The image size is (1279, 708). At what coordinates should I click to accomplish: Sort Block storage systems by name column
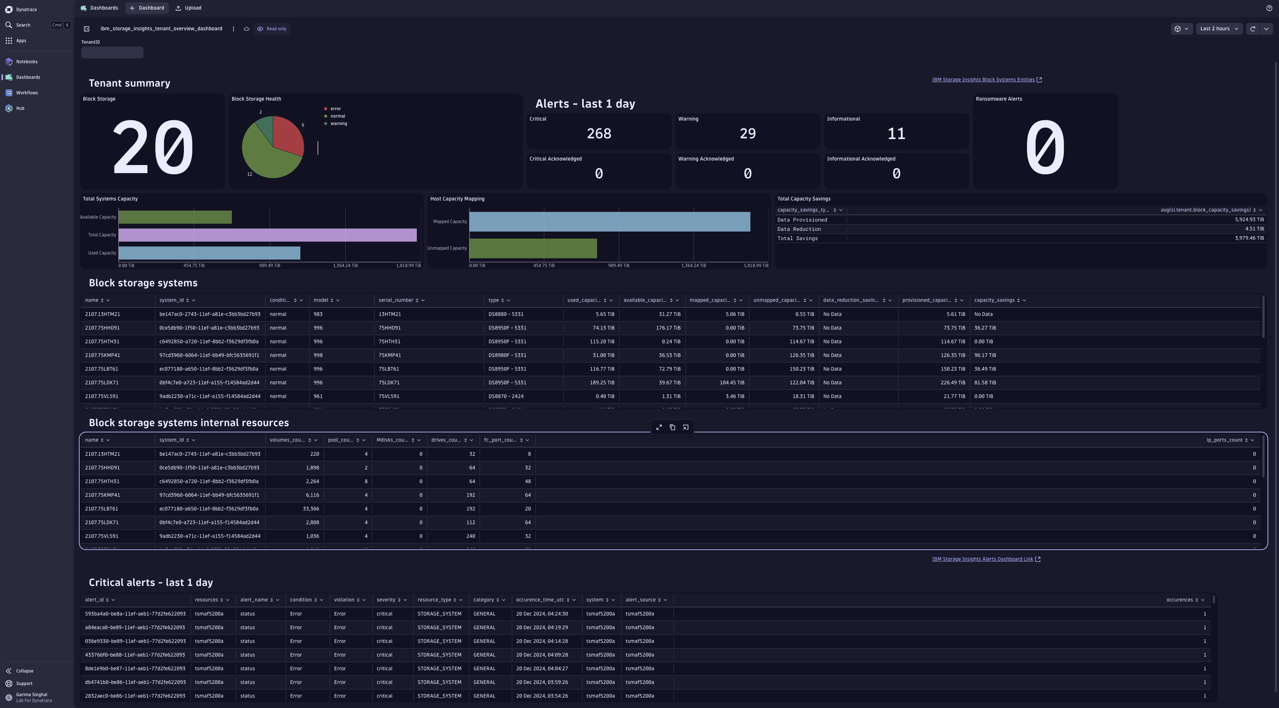coord(102,301)
